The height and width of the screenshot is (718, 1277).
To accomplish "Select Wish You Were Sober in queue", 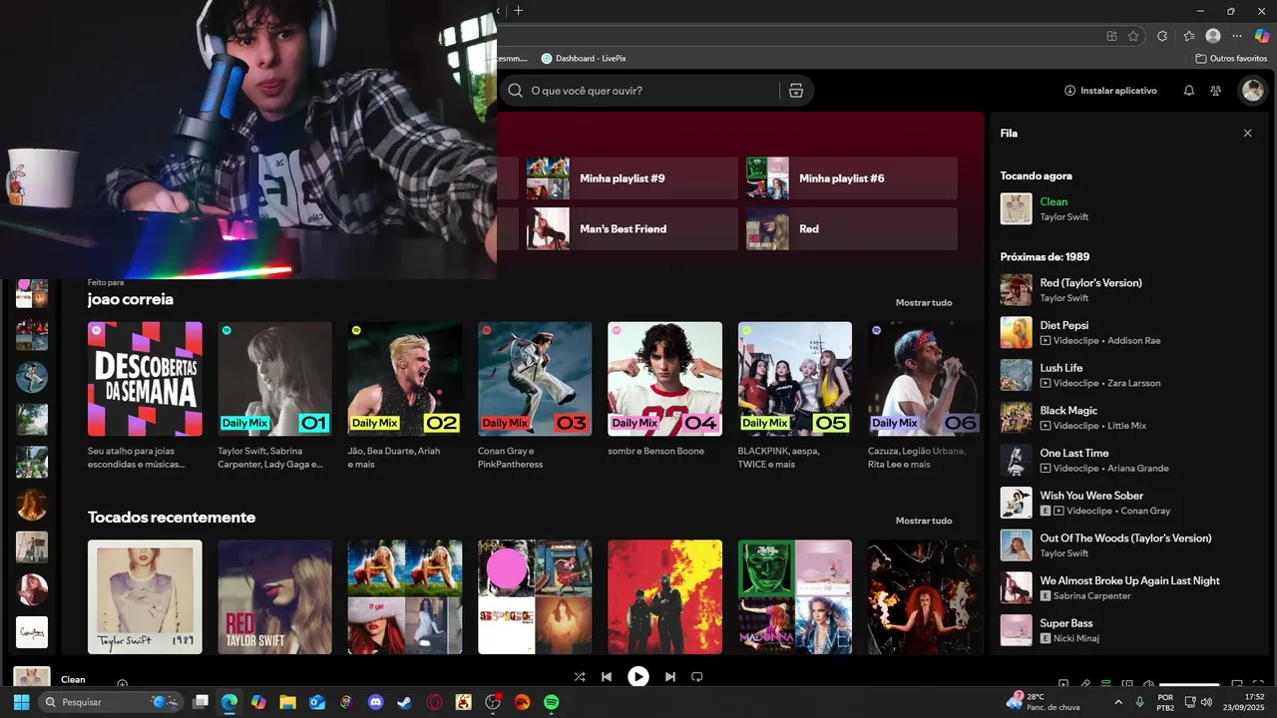I will (x=1128, y=503).
